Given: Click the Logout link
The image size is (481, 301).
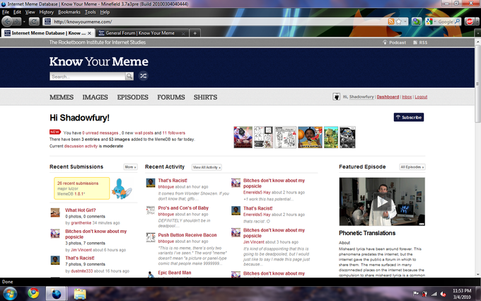Looking at the screenshot, I should pyautogui.click(x=421, y=97).
